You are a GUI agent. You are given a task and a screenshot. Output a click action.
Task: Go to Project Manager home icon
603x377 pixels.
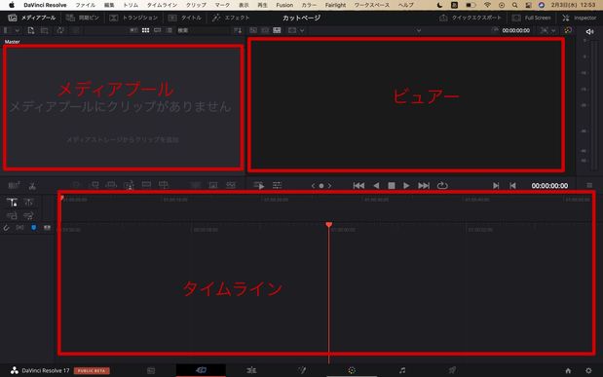click(568, 370)
